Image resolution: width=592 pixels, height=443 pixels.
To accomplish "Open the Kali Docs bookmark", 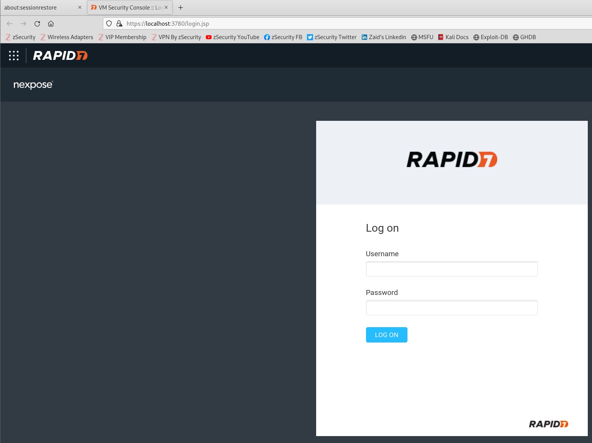I will 453,37.
